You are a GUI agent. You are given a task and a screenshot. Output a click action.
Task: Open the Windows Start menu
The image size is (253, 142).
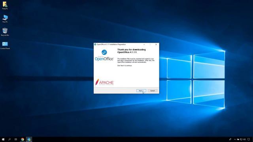point(3,139)
